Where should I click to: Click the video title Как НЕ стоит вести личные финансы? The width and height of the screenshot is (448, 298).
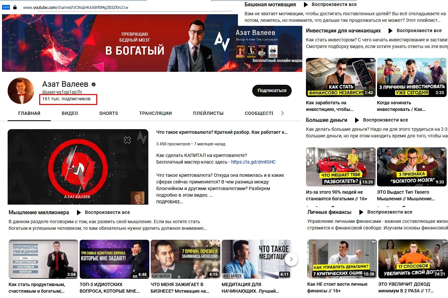click(337, 287)
